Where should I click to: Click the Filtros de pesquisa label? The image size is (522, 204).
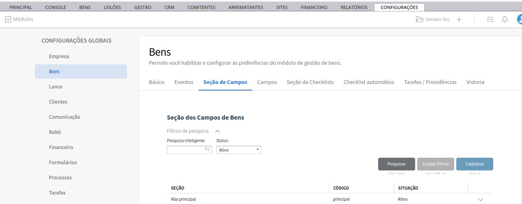pos(188,131)
